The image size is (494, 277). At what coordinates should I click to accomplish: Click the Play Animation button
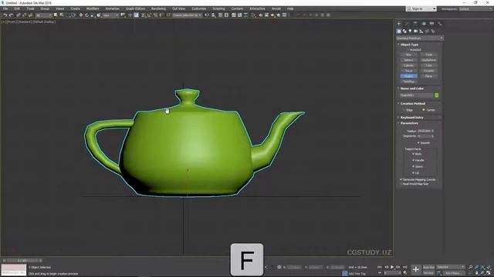(x=392, y=267)
